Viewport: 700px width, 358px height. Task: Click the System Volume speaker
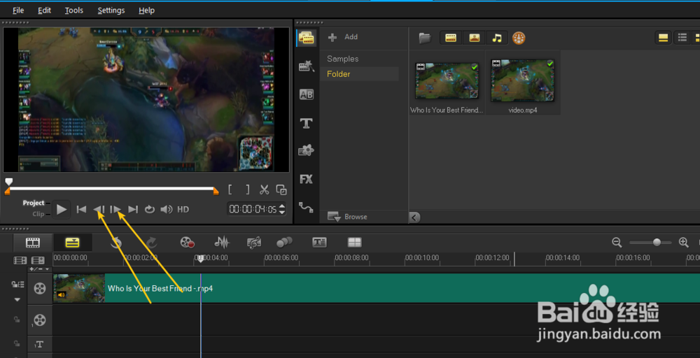[x=167, y=209]
